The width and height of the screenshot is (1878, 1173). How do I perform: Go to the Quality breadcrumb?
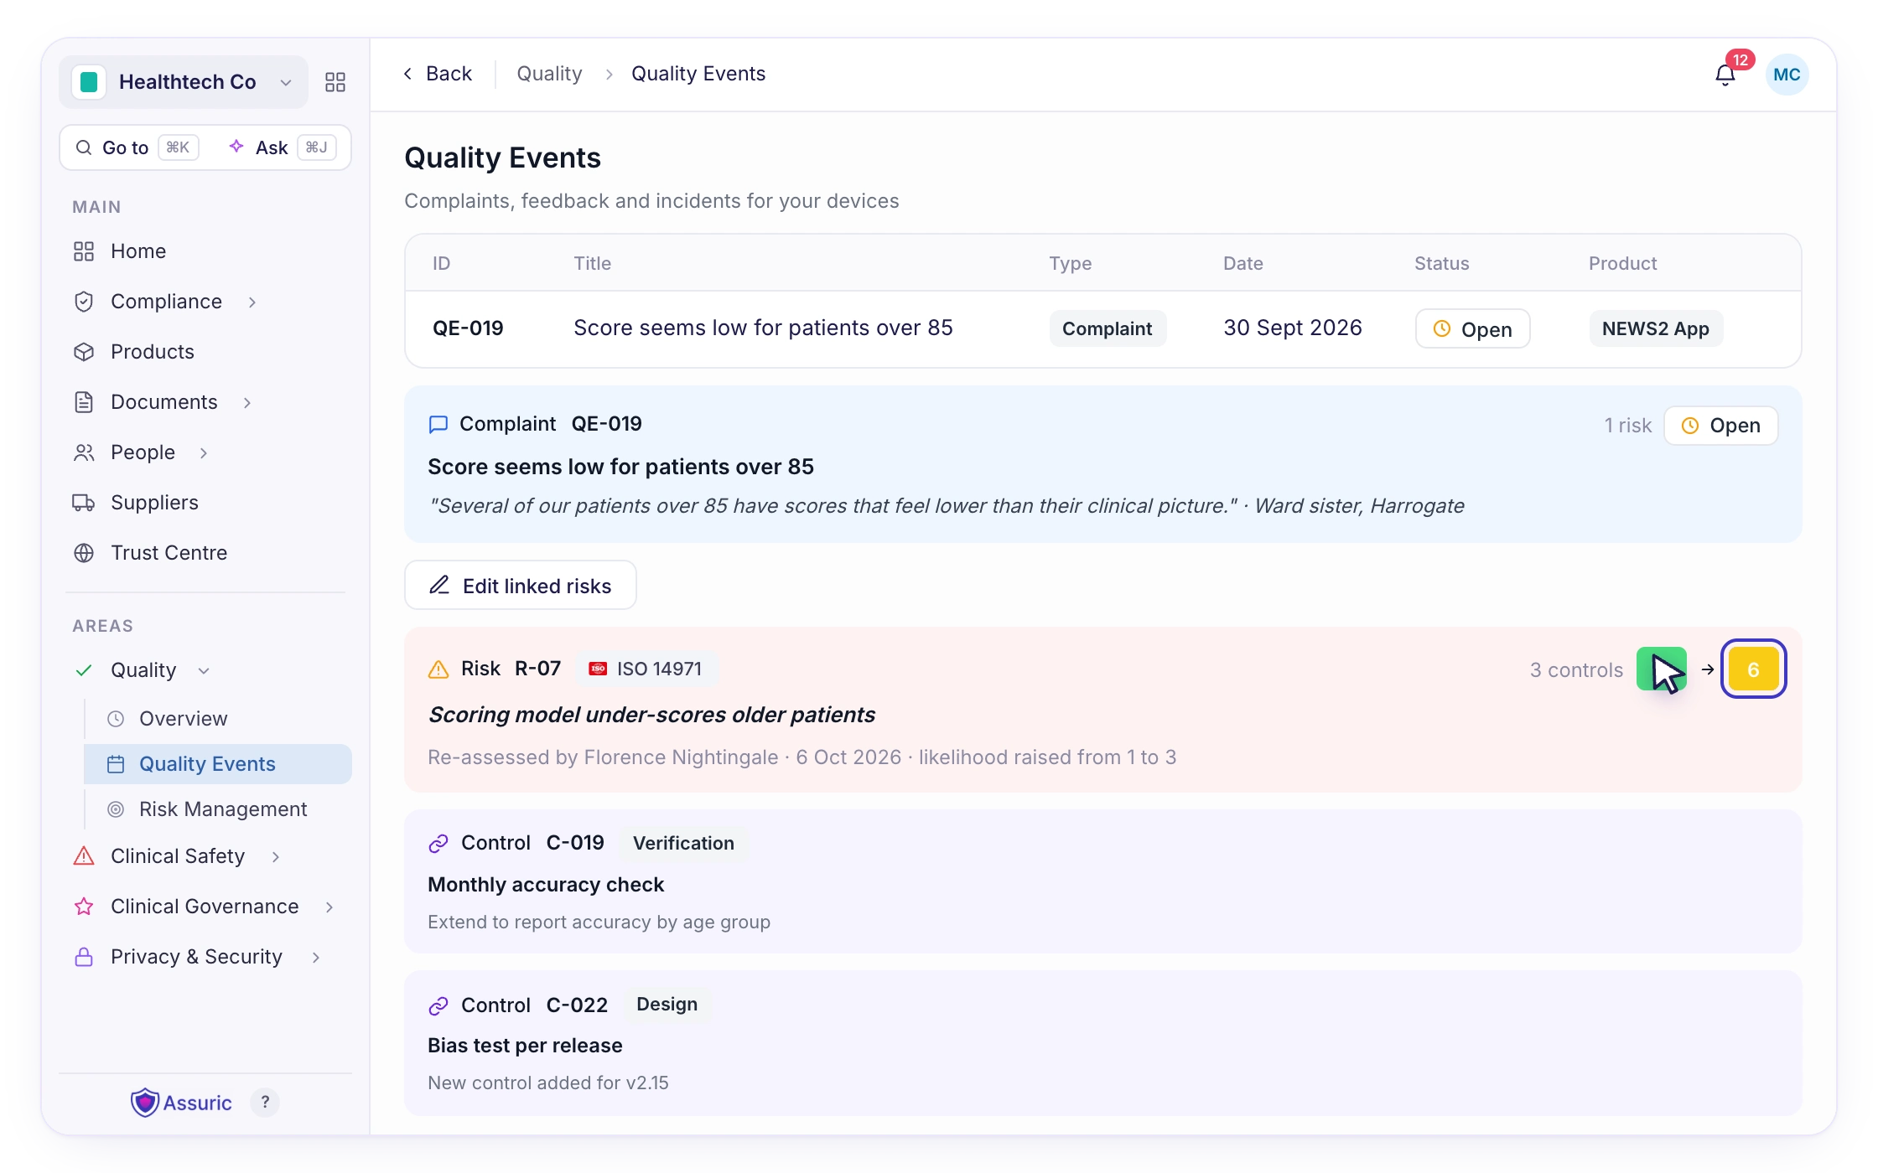549,74
